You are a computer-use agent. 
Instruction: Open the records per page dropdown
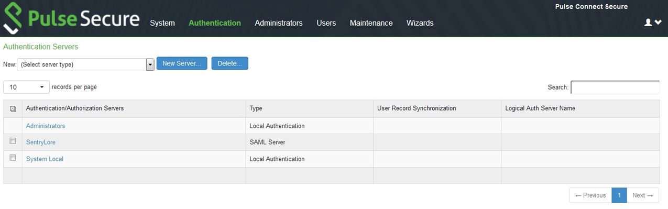point(27,87)
